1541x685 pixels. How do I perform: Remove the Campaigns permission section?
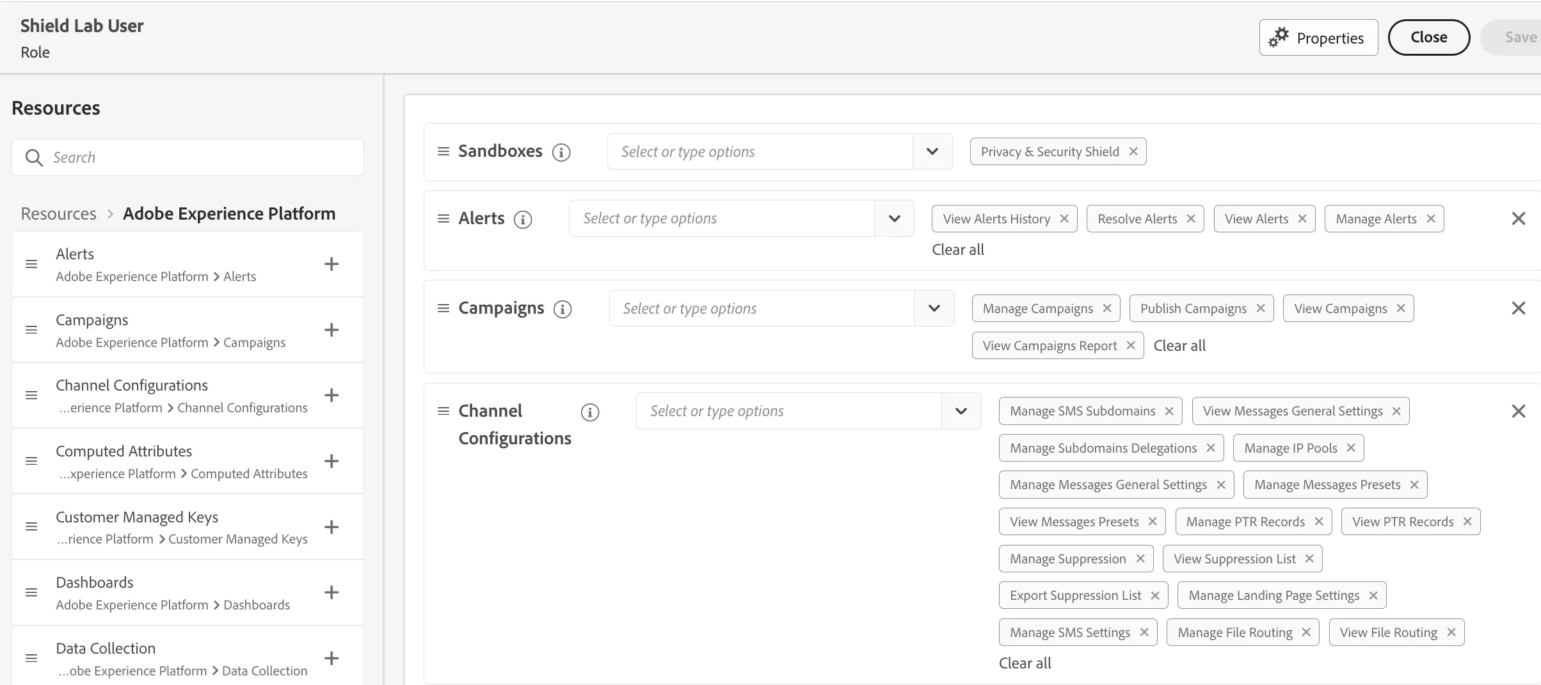[x=1518, y=309]
